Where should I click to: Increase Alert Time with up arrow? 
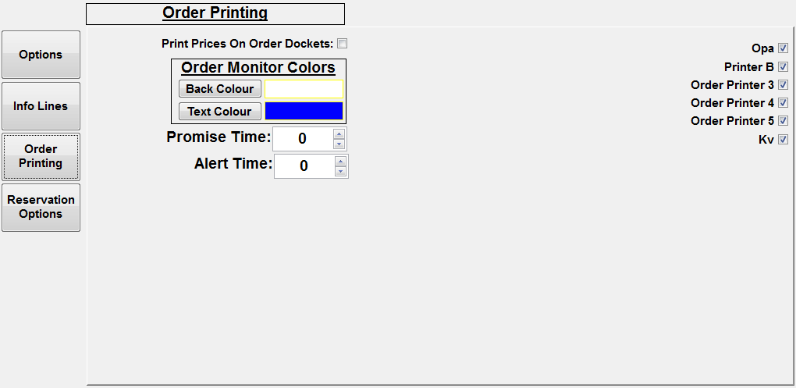(x=340, y=162)
